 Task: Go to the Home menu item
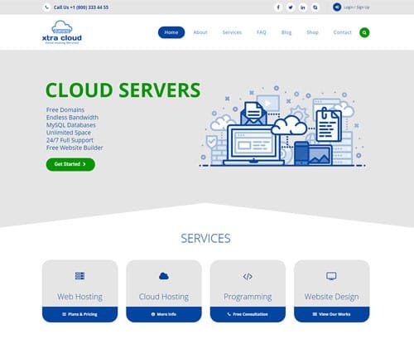pos(171,32)
